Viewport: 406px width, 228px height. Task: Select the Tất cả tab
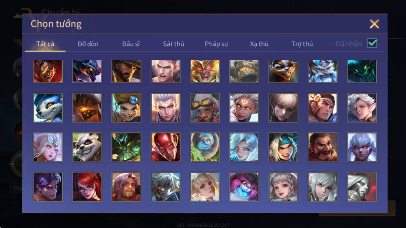point(45,44)
